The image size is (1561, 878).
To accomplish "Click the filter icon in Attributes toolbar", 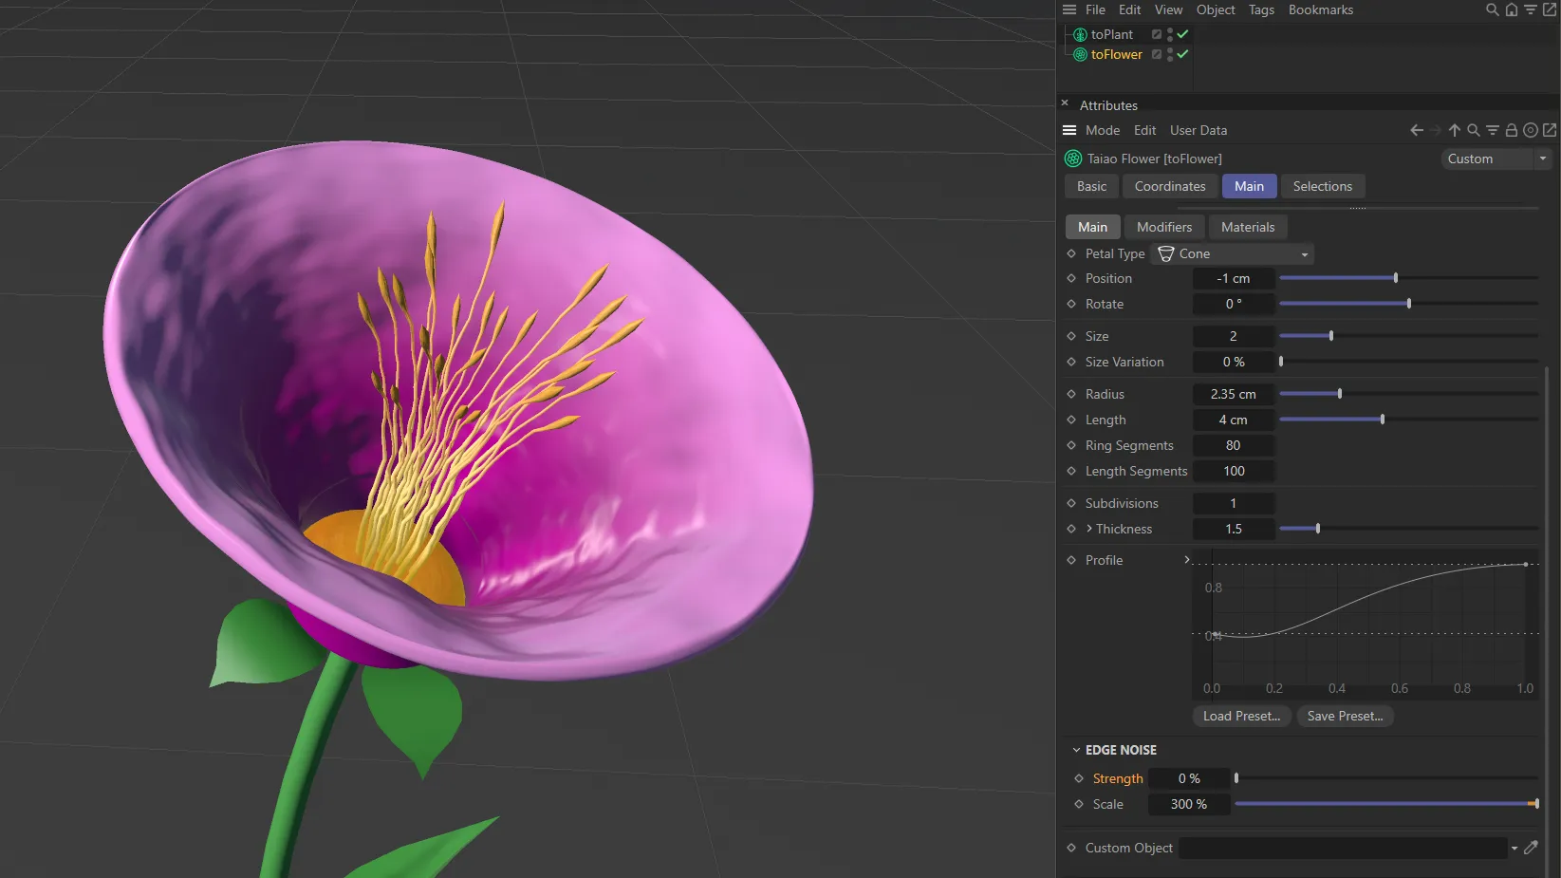I will [x=1493, y=130].
